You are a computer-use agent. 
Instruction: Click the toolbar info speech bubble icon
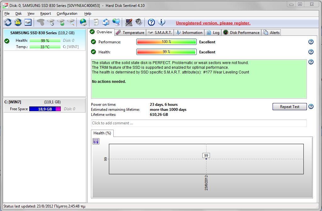(161, 22)
